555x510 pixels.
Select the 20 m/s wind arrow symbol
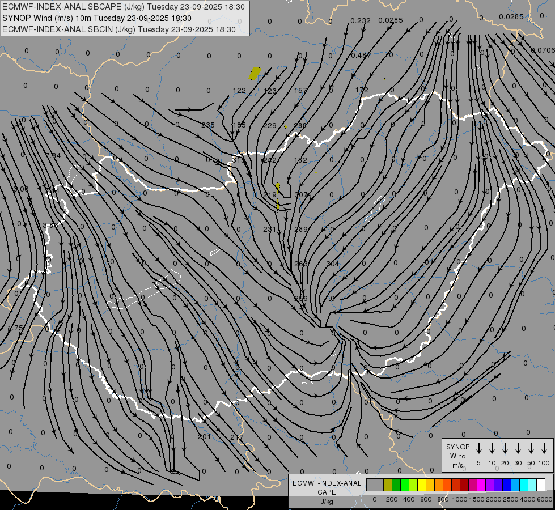505,448
